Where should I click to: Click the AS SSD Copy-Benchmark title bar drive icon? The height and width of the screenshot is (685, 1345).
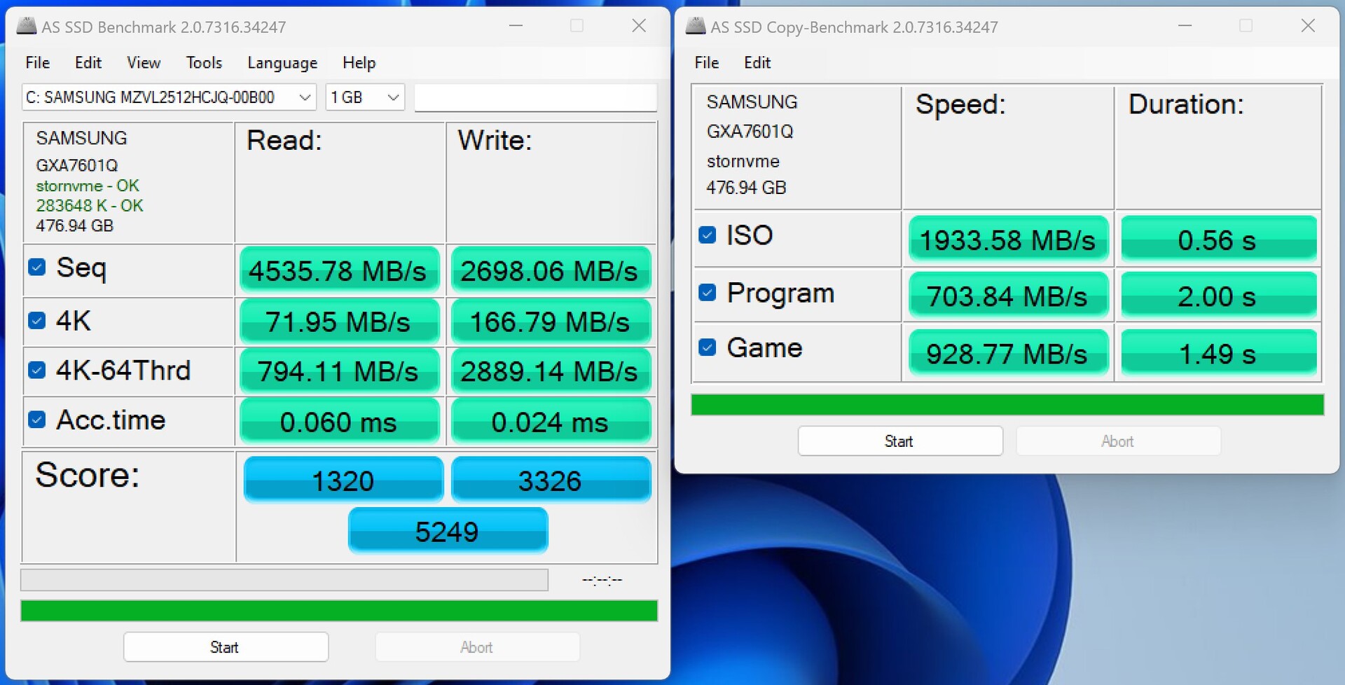pyautogui.click(x=696, y=27)
